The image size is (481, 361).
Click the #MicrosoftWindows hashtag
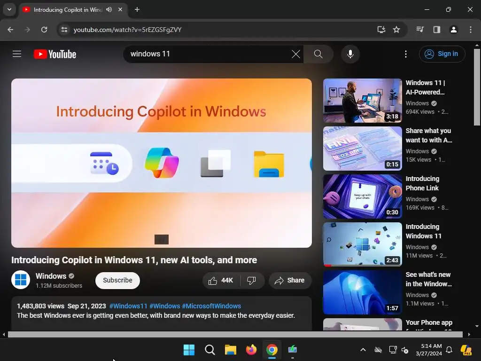211,306
